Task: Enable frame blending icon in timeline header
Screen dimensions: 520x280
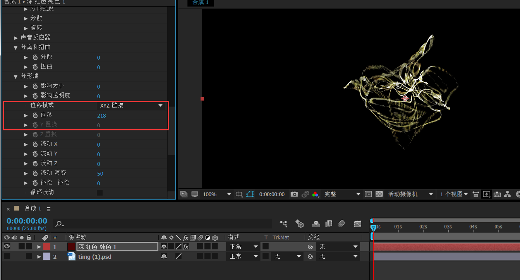Action: tap(329, 224)
